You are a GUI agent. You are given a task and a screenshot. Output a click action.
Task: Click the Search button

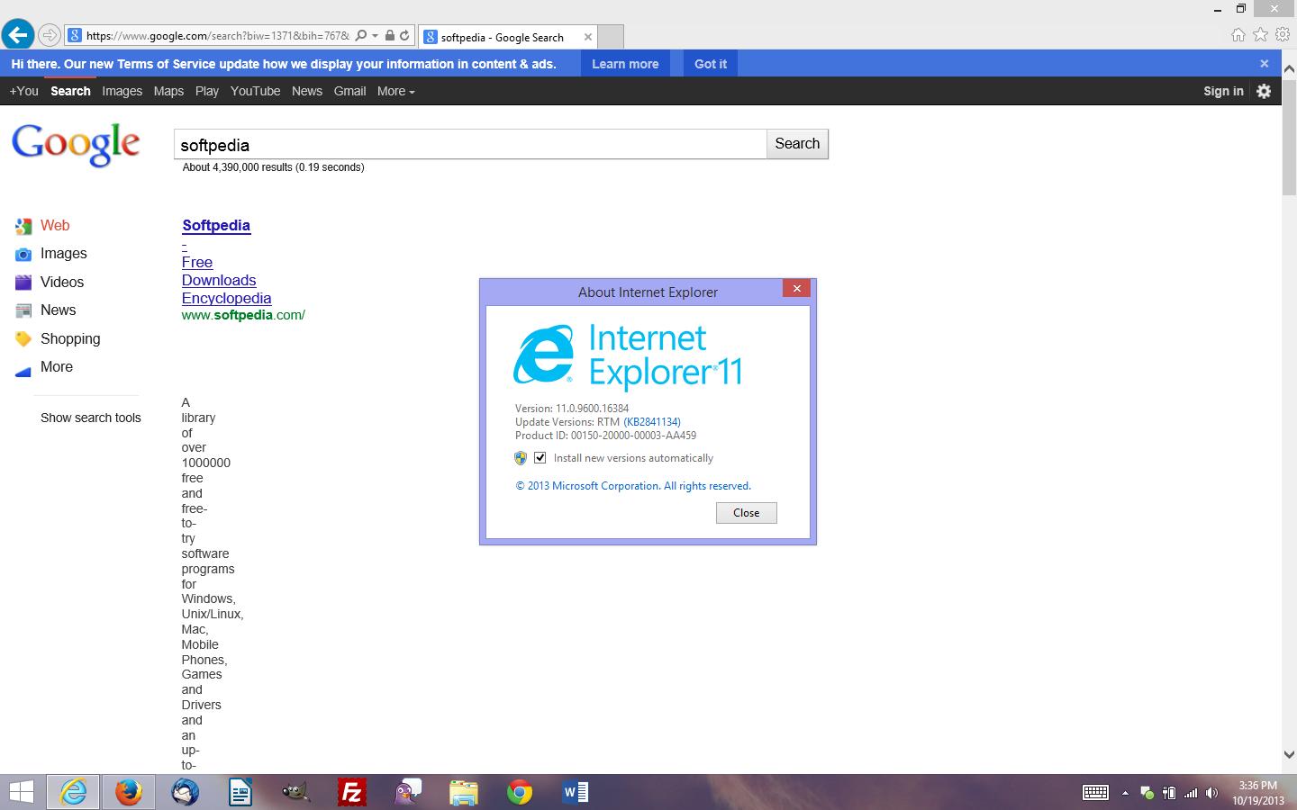tap(797, 144)
